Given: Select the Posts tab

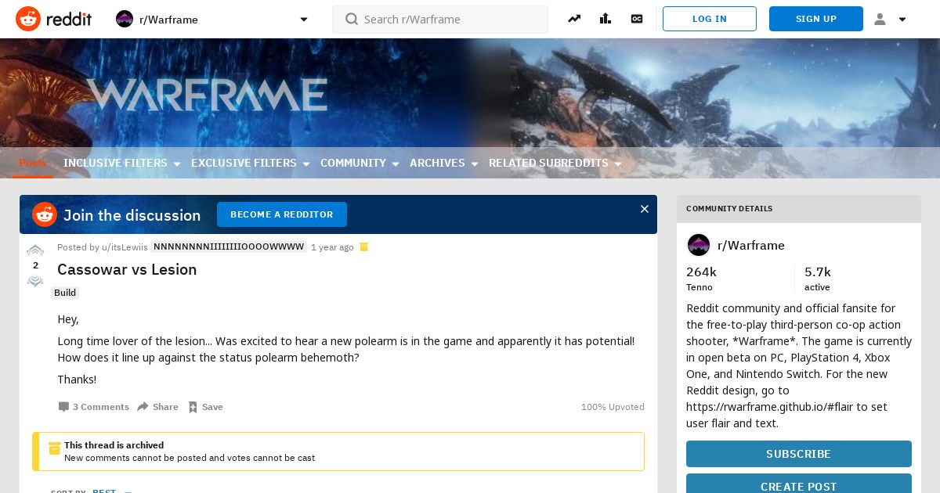Looking at the screenshot, I should coord(33,163).
